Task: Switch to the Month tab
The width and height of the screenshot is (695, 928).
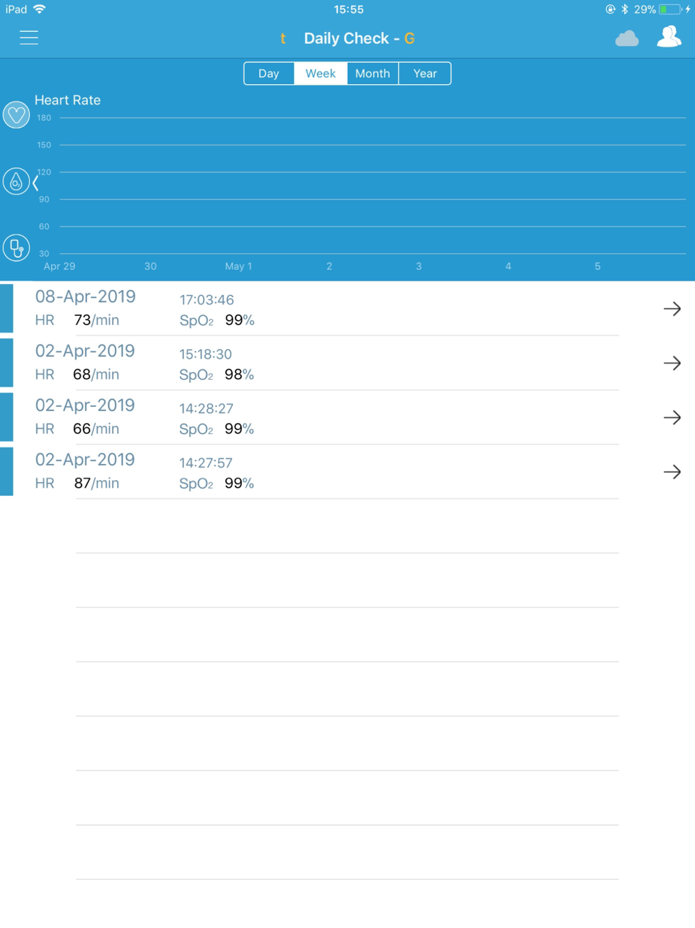Action: pos(373,74)
